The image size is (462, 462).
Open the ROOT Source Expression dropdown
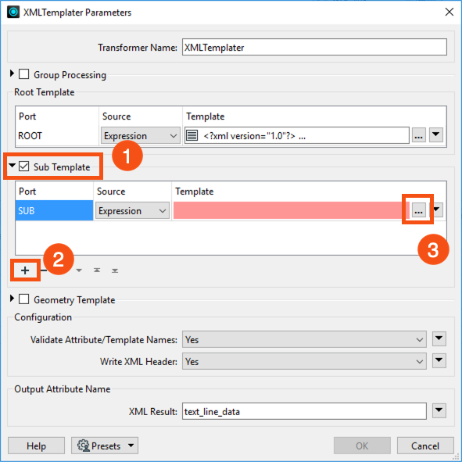[x=140, y=135]
